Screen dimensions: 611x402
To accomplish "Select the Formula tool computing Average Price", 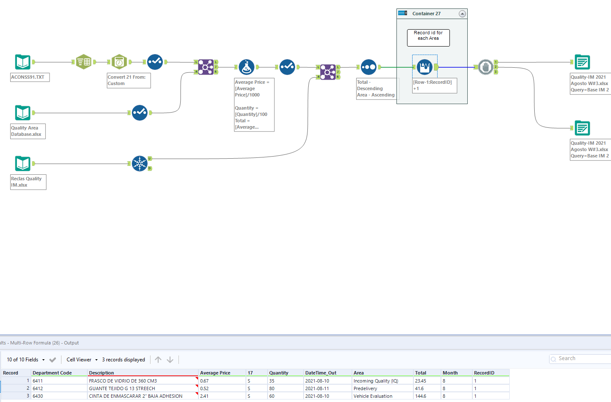I will click(246, 66).
